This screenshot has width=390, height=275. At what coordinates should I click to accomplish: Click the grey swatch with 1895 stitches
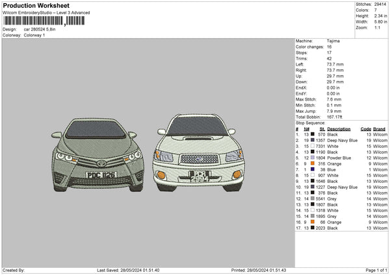313,216
